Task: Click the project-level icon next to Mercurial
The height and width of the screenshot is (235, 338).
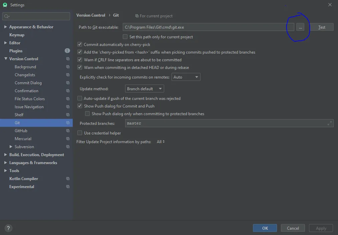Action: coord(68,139)
